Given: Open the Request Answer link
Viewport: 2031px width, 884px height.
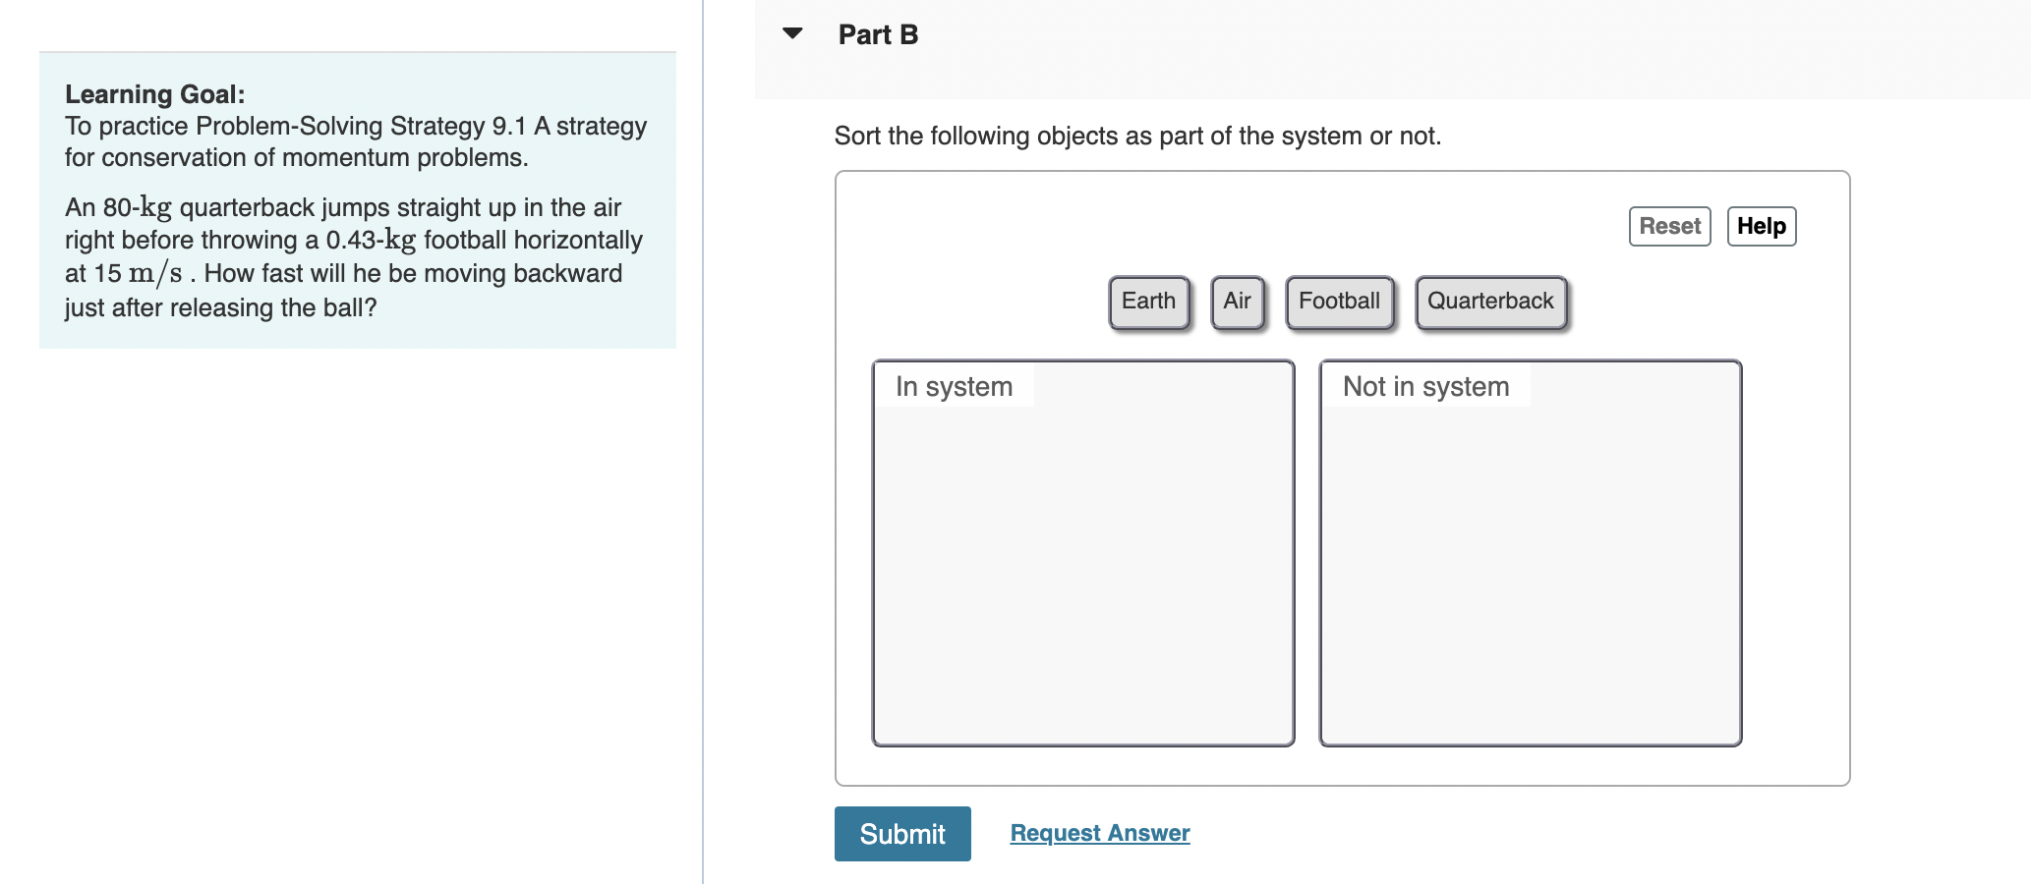Looking at the screenshot, I should (x=1099, y=832).
